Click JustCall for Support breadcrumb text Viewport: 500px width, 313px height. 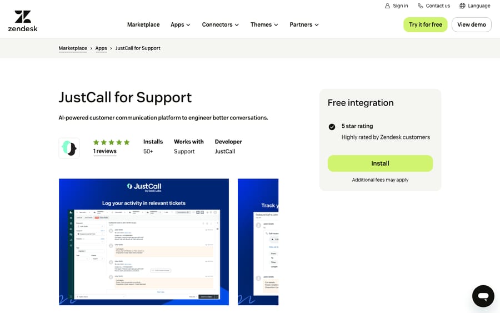[138, 48]
